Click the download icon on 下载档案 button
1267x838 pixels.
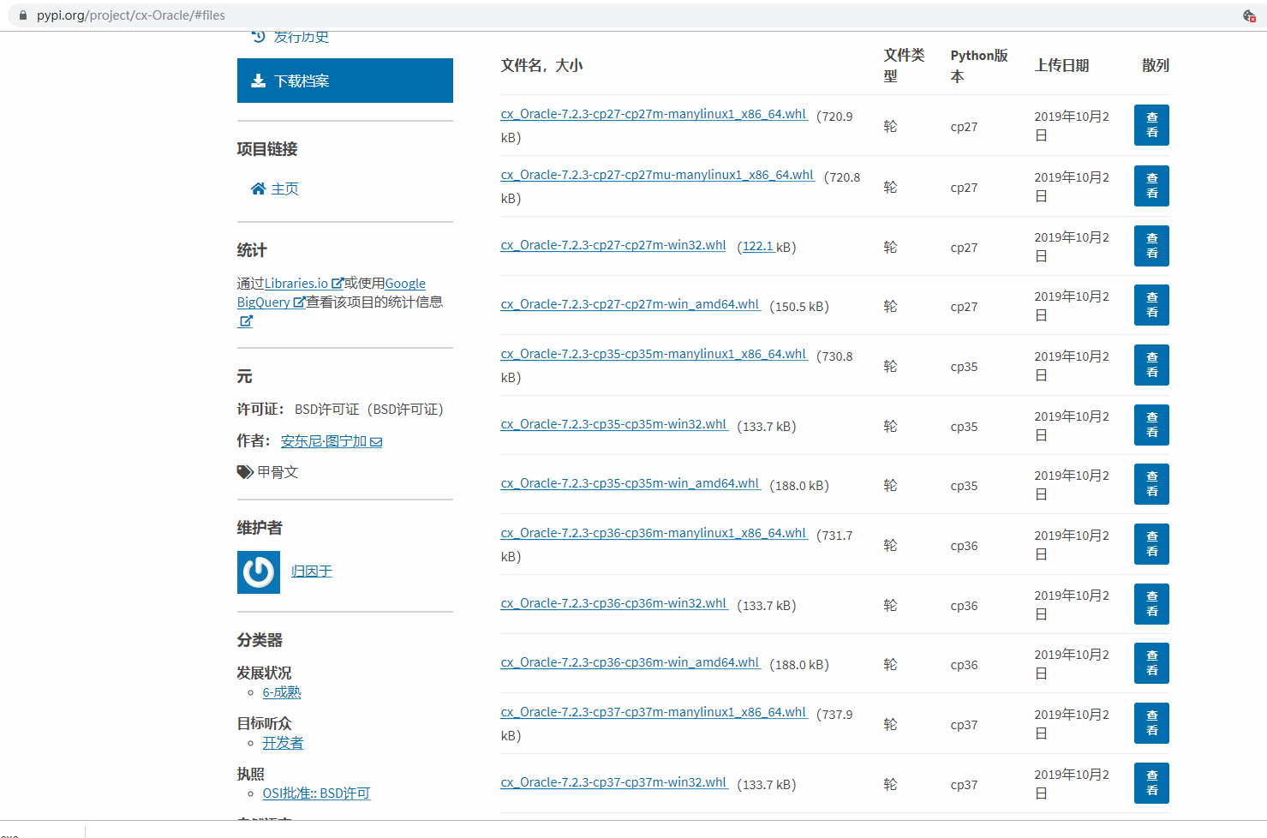click(258, 80)
